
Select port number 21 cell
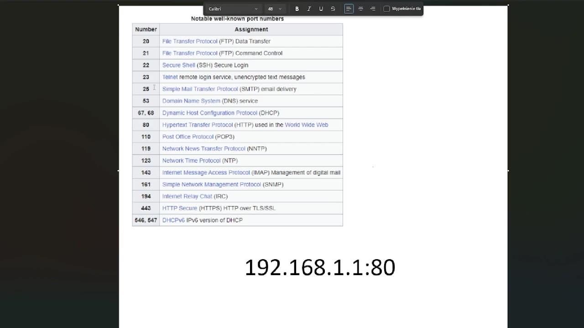(146, 53)
